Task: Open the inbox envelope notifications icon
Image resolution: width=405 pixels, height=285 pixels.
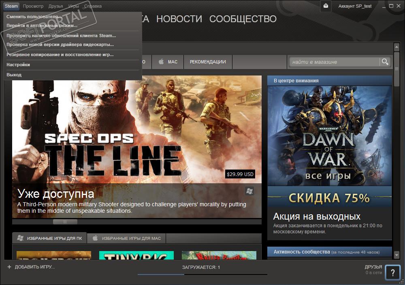Action: click(x=326, y=6)
